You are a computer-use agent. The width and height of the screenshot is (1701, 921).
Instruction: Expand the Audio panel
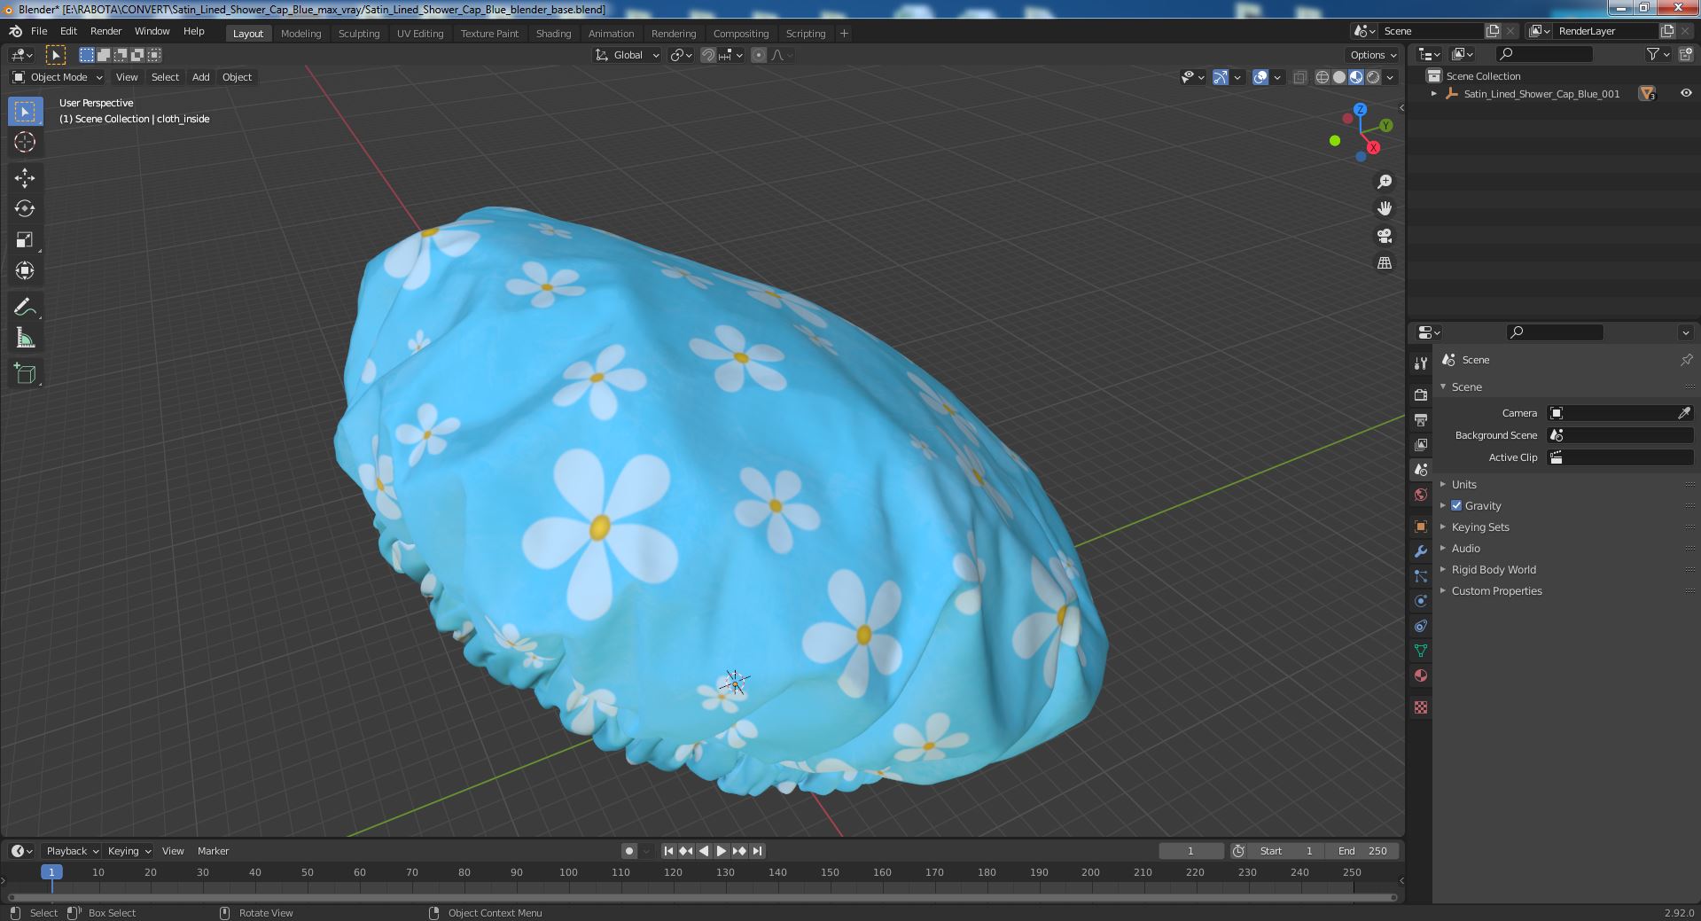pyautogui.click(x=1465, y=548)
